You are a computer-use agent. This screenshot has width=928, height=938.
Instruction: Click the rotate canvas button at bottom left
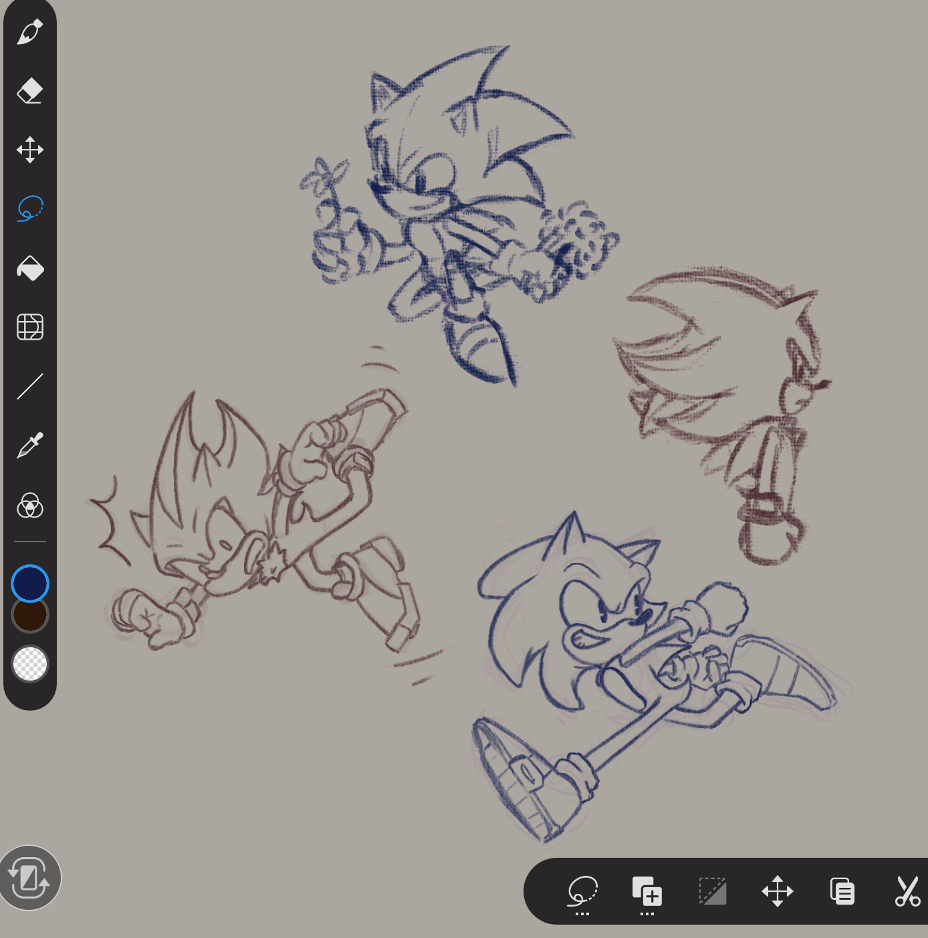click(29, 878)
